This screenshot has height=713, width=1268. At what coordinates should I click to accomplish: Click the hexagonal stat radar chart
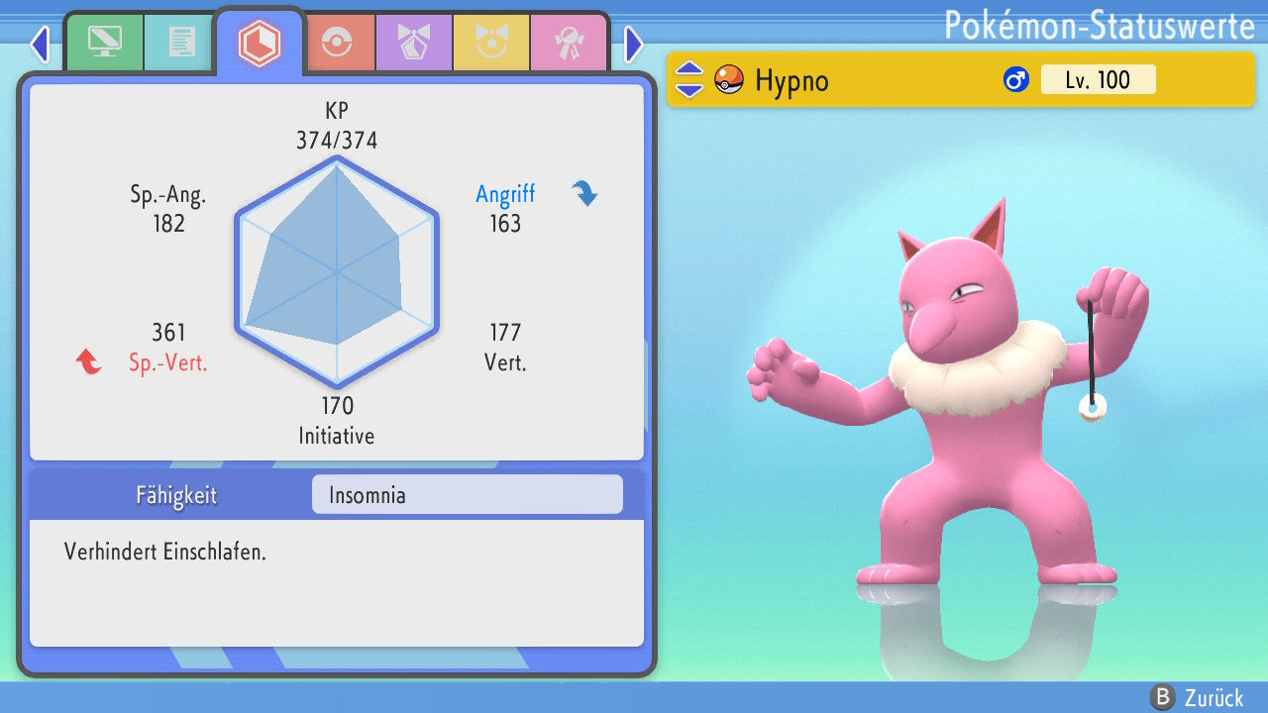pyautogui.click(x=337, y=271)
